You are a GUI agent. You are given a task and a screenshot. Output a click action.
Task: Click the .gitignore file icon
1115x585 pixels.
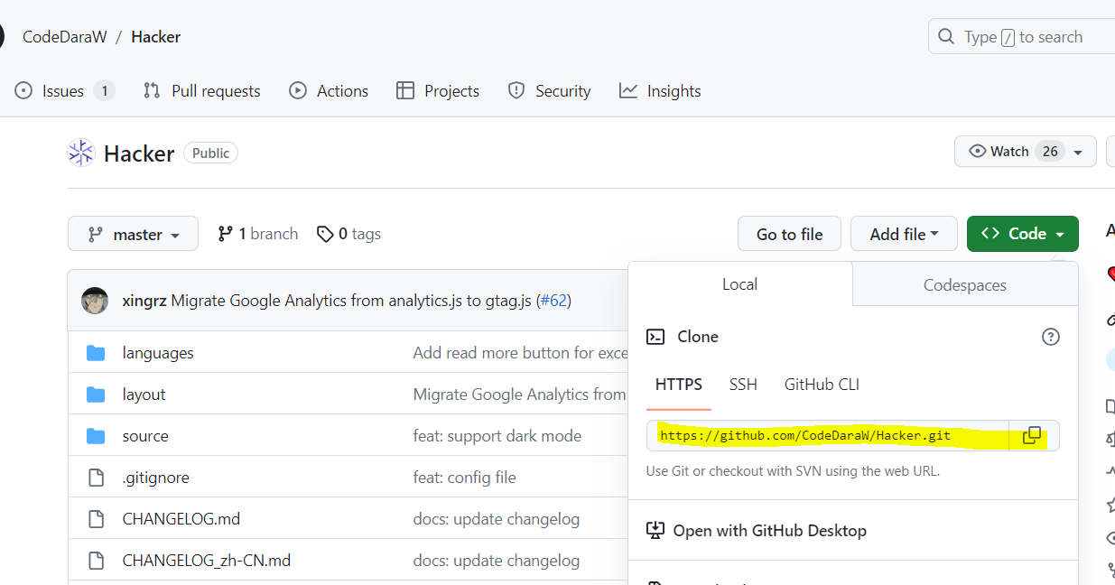click(96, 478)
